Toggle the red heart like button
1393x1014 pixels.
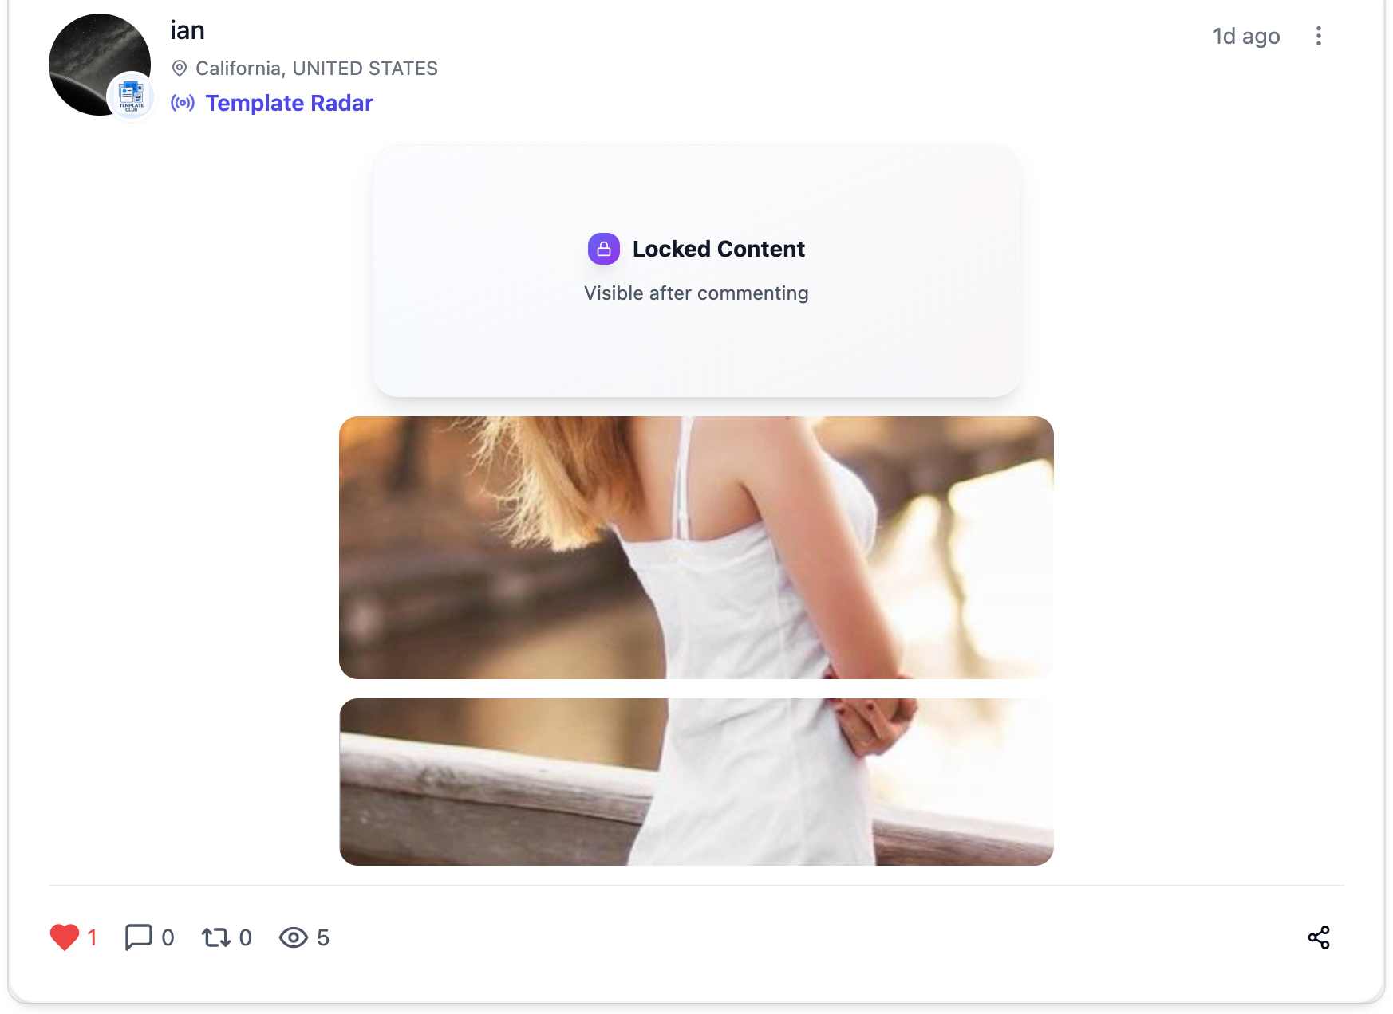click(x=65, y=937)
